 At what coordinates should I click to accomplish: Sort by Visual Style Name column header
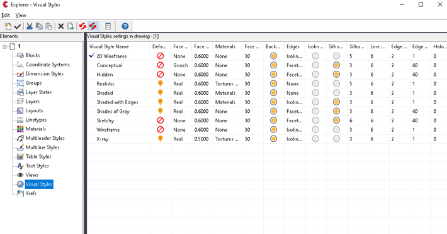pyautogui.click(x=118, y=46)
